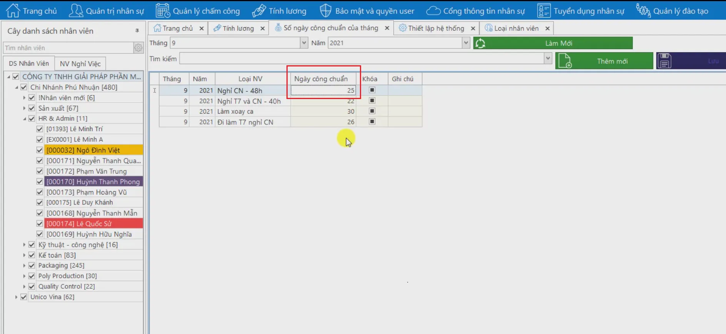Open the Tháng dropdown arrow

pos(304,43)
